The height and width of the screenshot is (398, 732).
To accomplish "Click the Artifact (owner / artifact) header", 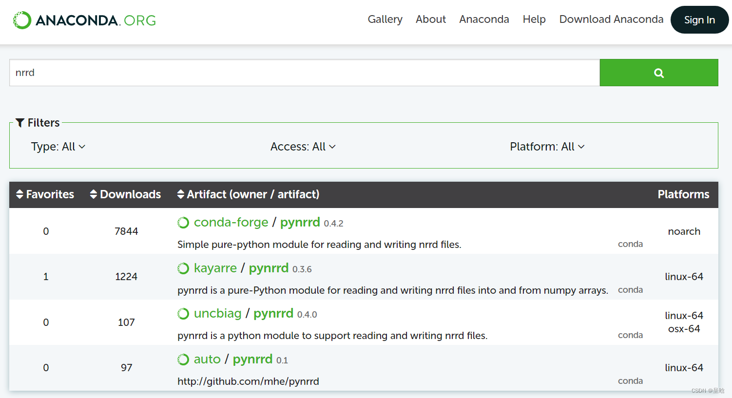I will [x=249, y=194].
